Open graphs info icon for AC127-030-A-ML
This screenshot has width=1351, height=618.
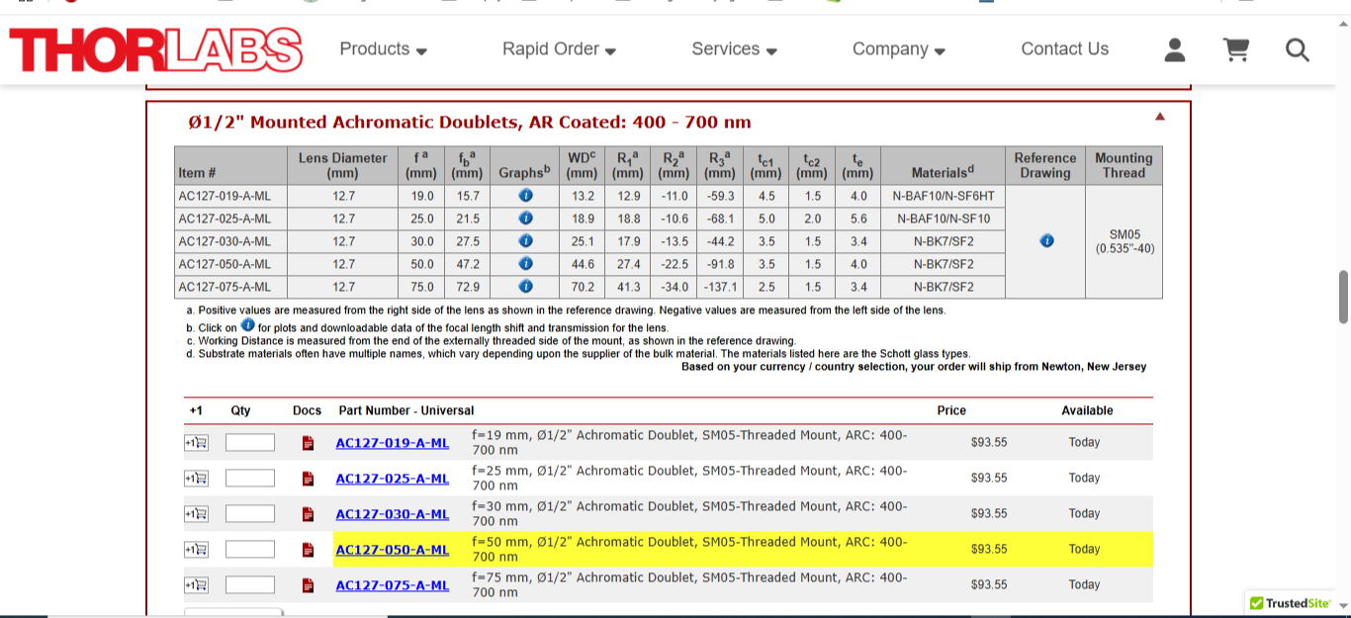pos(526,241)
